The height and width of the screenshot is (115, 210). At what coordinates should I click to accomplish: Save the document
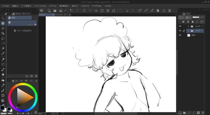pos(61,11)
